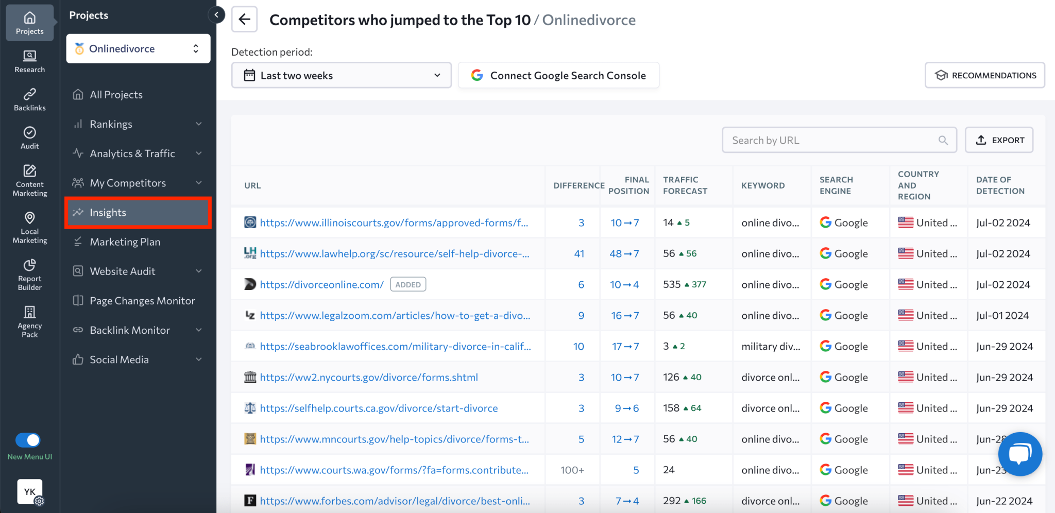Open settings via the gear near YK avatar

(40, 501)
